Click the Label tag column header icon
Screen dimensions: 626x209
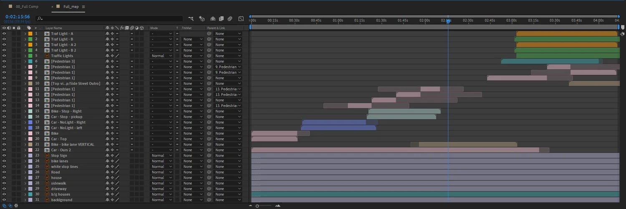pyautogui.click(x=29, y=28)
